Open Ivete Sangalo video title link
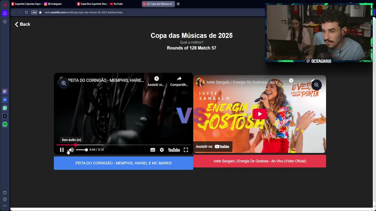Screen dimensions: 376x211 click(243, 82)
